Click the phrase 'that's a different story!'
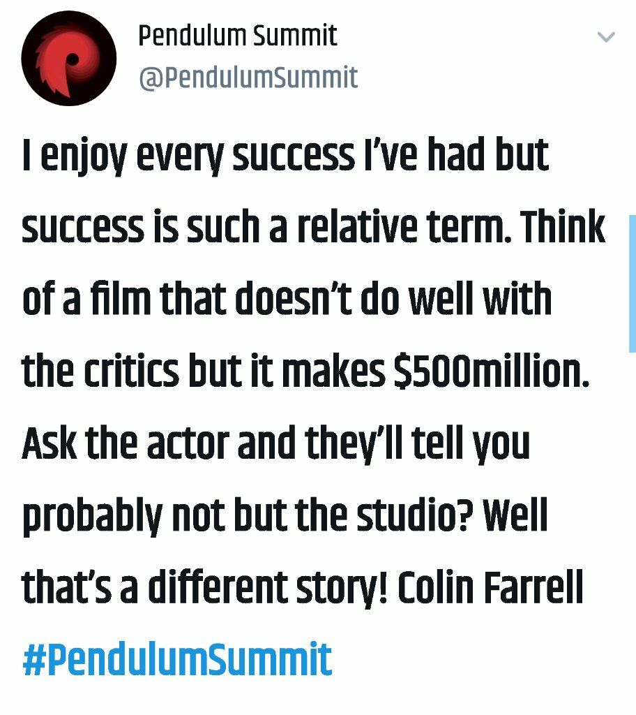The image size is (636, 715). (x=204, y=588)
